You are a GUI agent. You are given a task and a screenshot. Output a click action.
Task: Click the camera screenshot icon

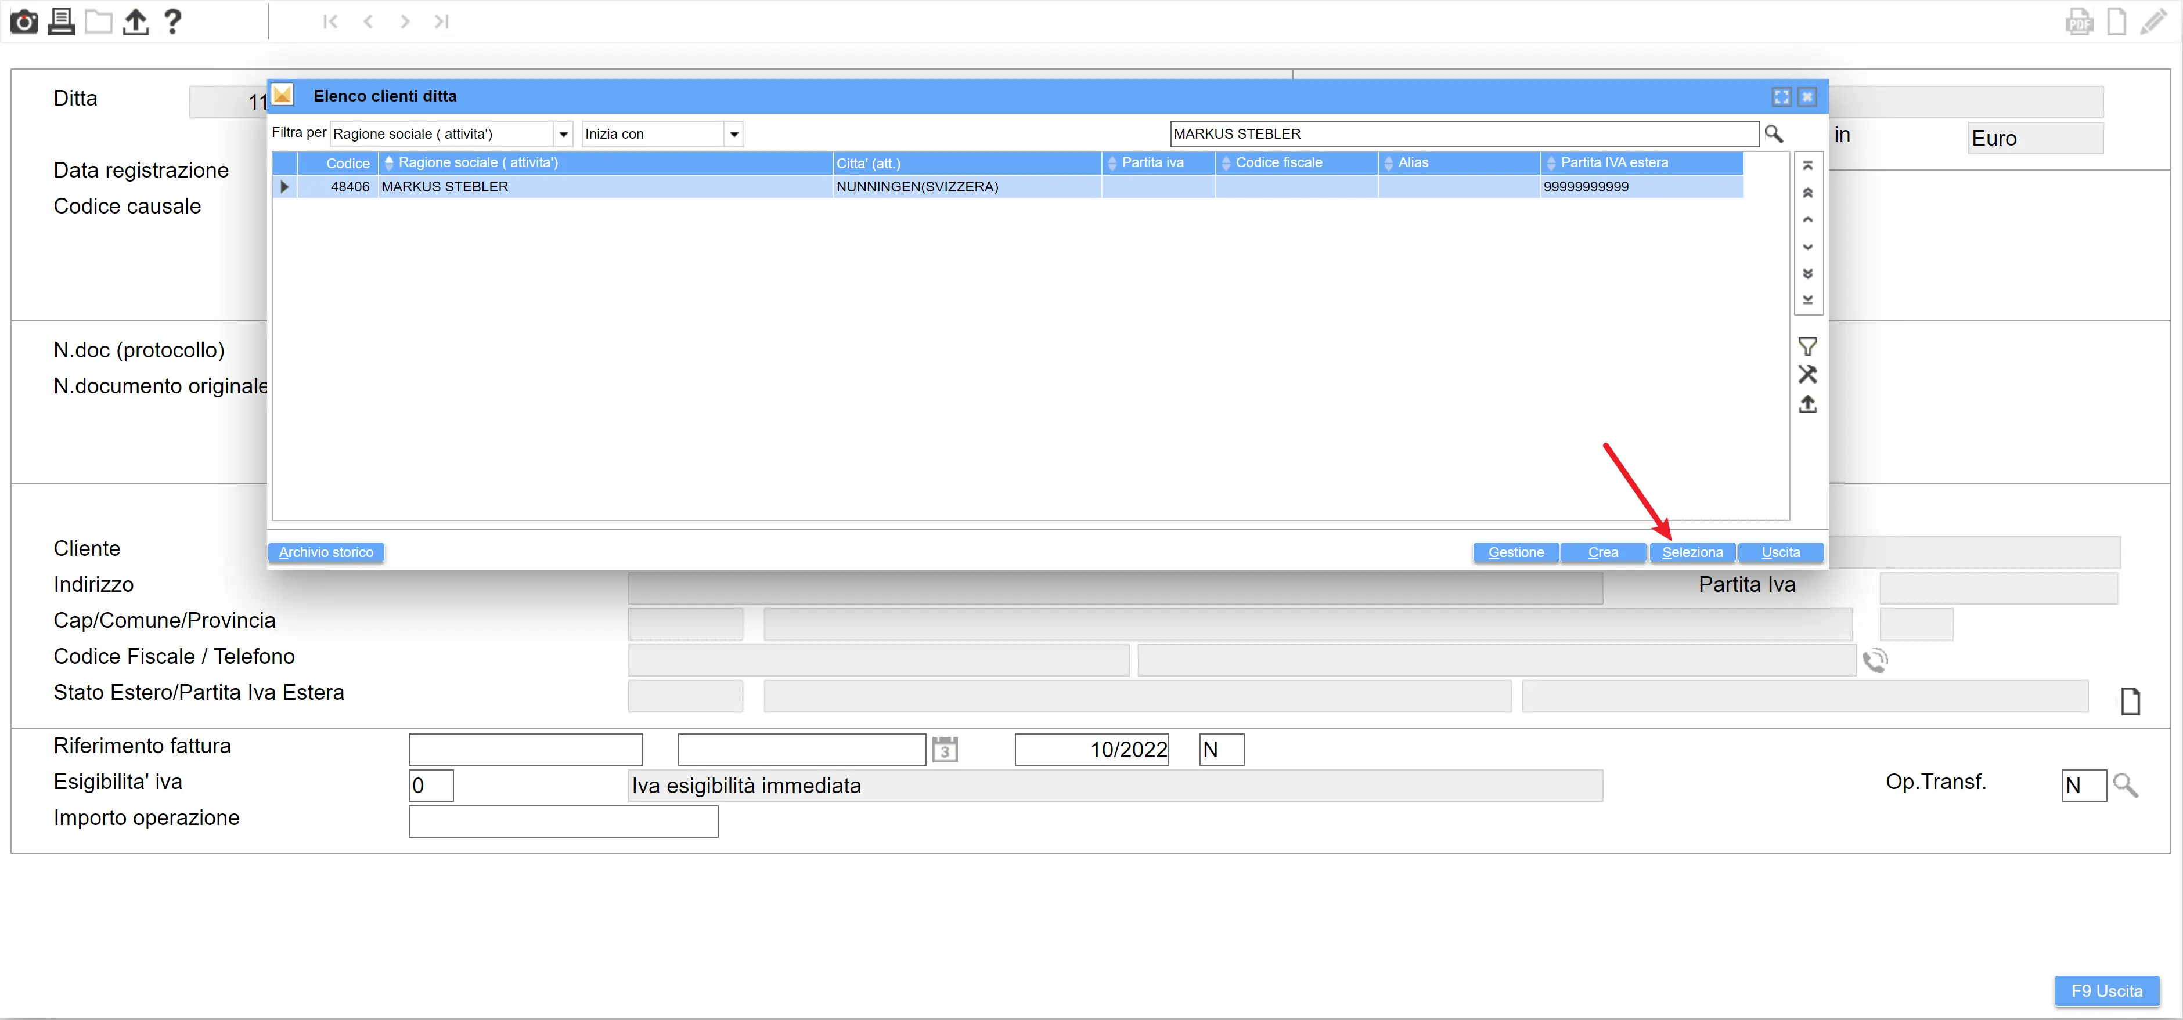coord(24,21)
